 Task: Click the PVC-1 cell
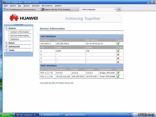[x=43, y=73]
